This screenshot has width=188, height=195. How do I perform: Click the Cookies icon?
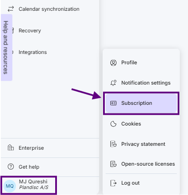pos(113,124)
